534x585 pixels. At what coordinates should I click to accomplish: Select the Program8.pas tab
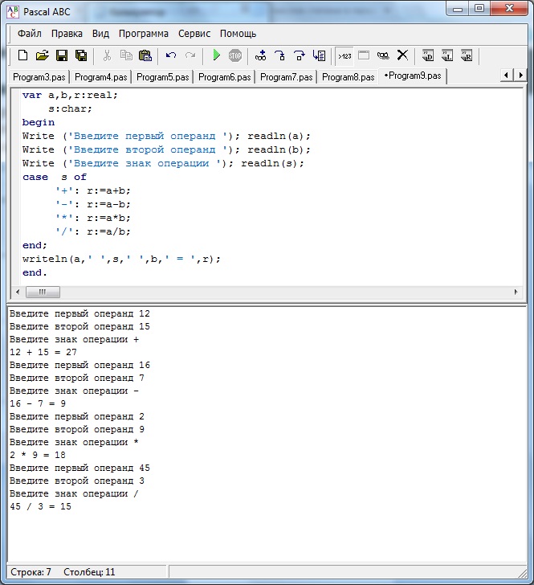click(348, 77)
